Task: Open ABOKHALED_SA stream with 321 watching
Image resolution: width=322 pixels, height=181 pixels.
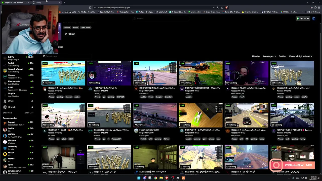Action: [246, 73]
